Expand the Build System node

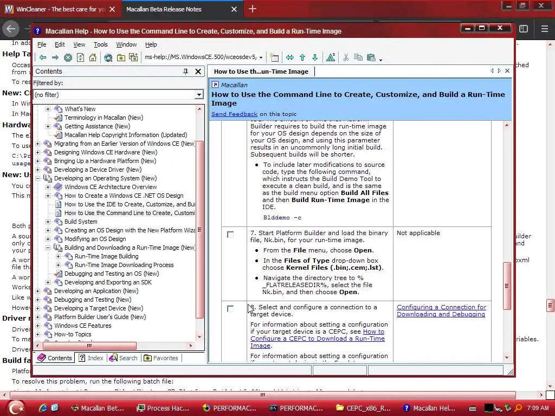click(48, 222)
